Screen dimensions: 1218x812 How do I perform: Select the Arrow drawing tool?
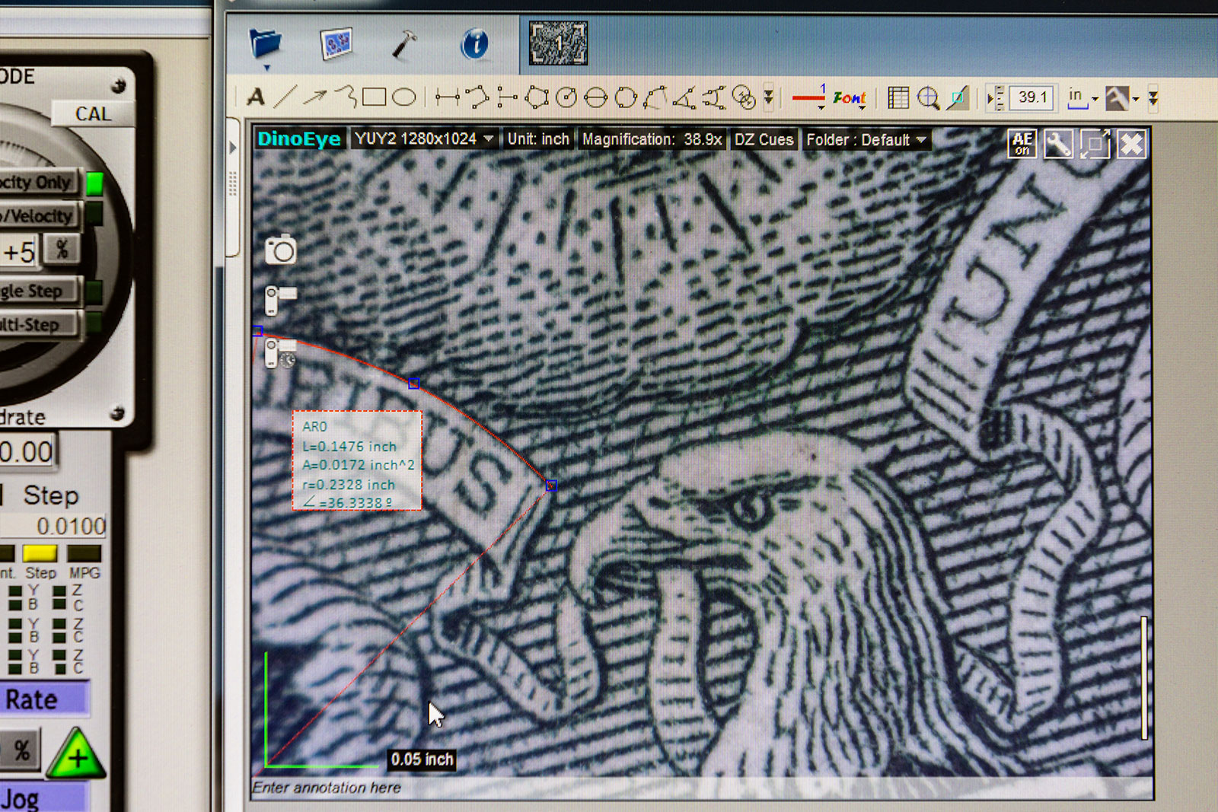(314, 97)
